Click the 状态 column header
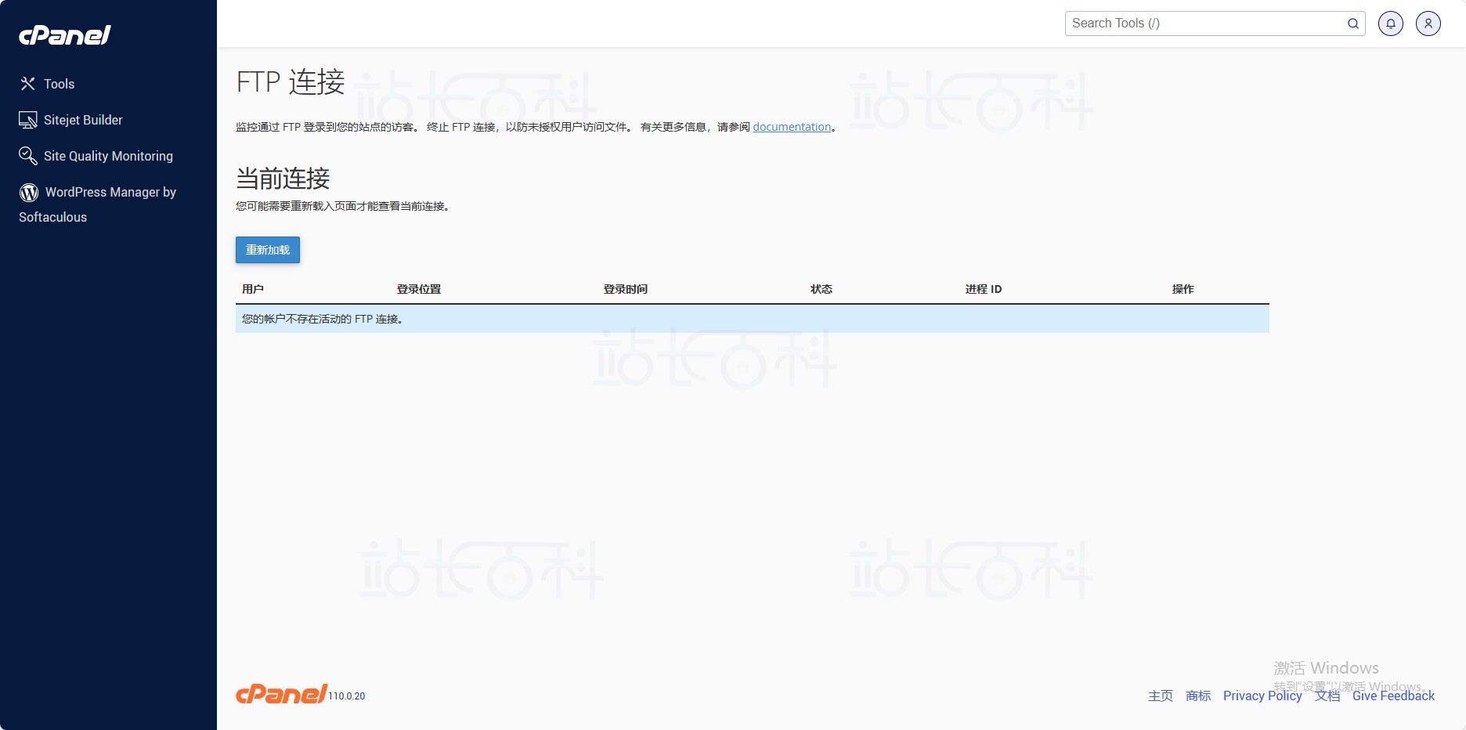The width and height of the screenshot is (1466, 730). (821, 289)
